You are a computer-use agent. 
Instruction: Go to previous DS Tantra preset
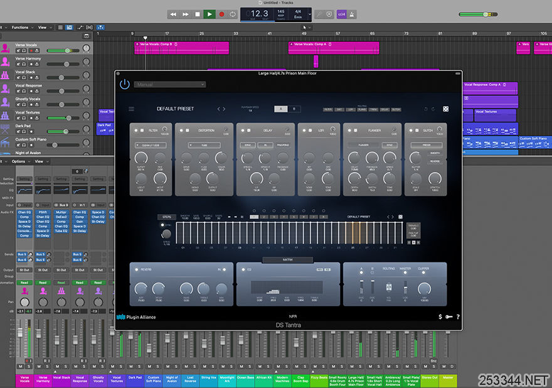tap(219, 109)
